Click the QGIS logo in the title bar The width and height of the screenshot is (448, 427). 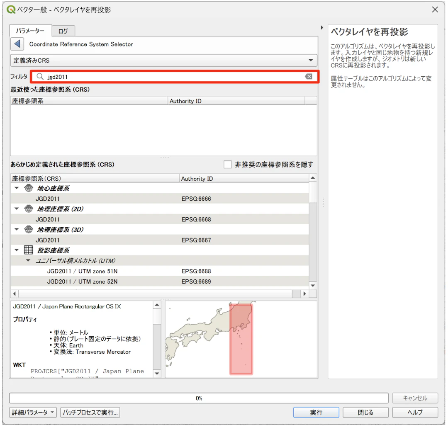11,10
